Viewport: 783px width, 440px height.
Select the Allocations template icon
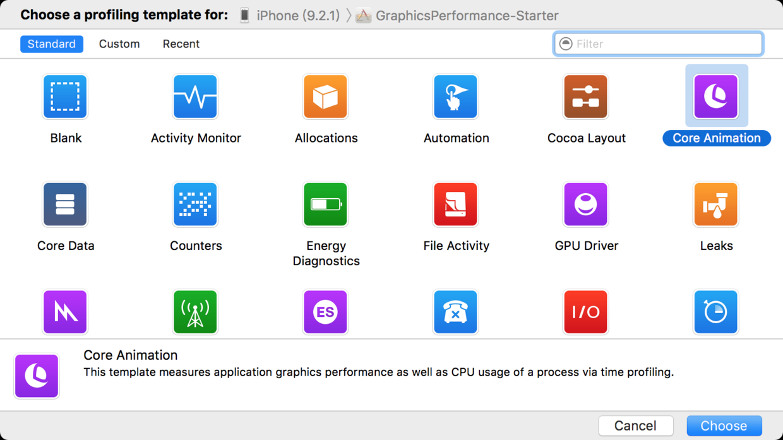tap(325, 97)
